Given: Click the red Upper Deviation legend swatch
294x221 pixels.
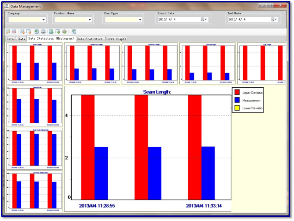Looking at the screenshot, I should click(237, 93).
